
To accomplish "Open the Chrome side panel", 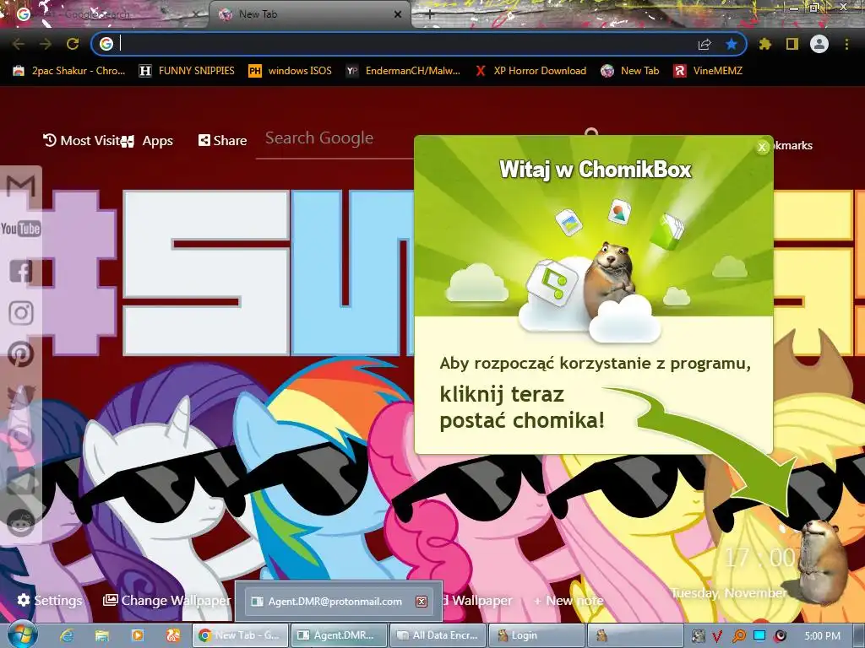I will (x=792, y=44).
